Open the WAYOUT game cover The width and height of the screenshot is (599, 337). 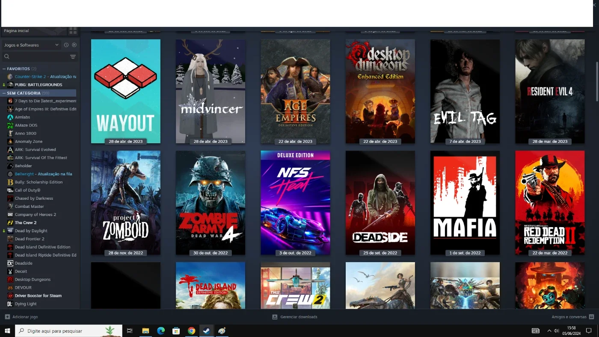tap(126, 91)
